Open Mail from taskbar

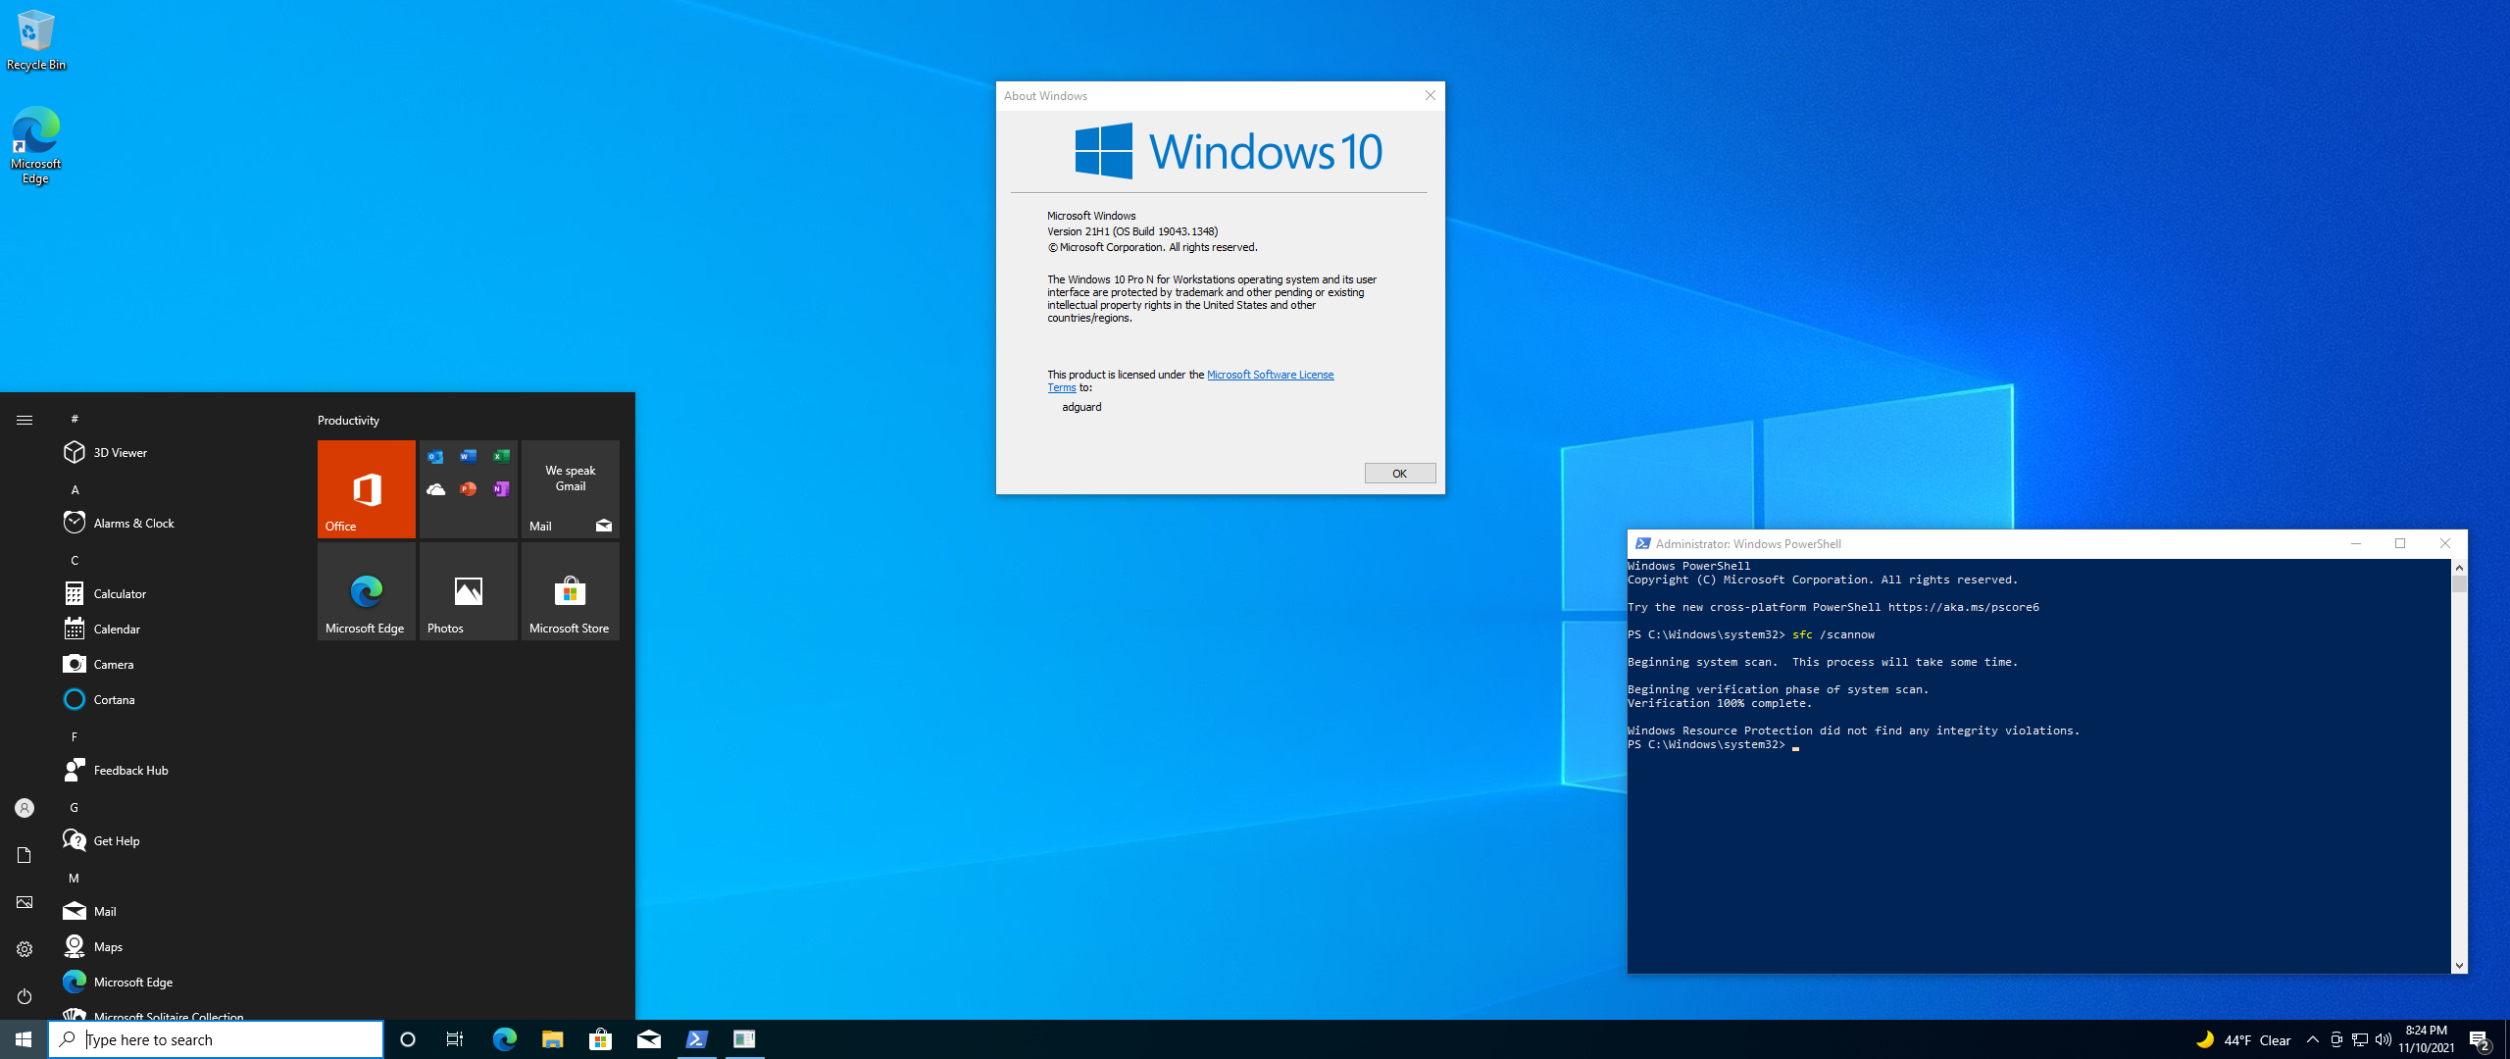click(x=648, y=1039)
